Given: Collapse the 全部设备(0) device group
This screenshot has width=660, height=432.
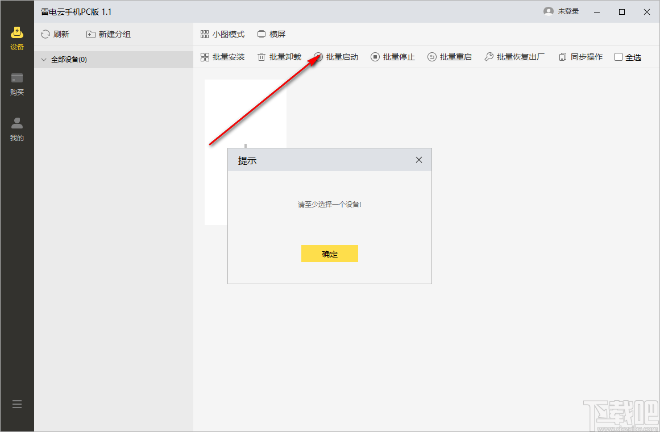Looking at the screenshot, I should pos(44,59).
